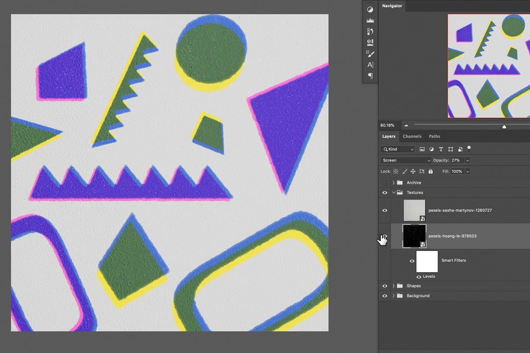Open the Brush Settings panel icon

(370, 53)
